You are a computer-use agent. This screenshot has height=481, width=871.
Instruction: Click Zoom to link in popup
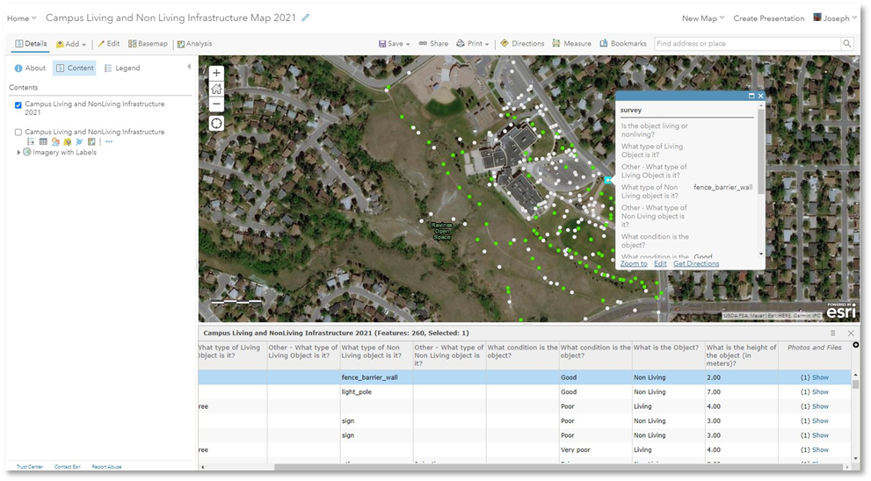(x=634, y=263)
